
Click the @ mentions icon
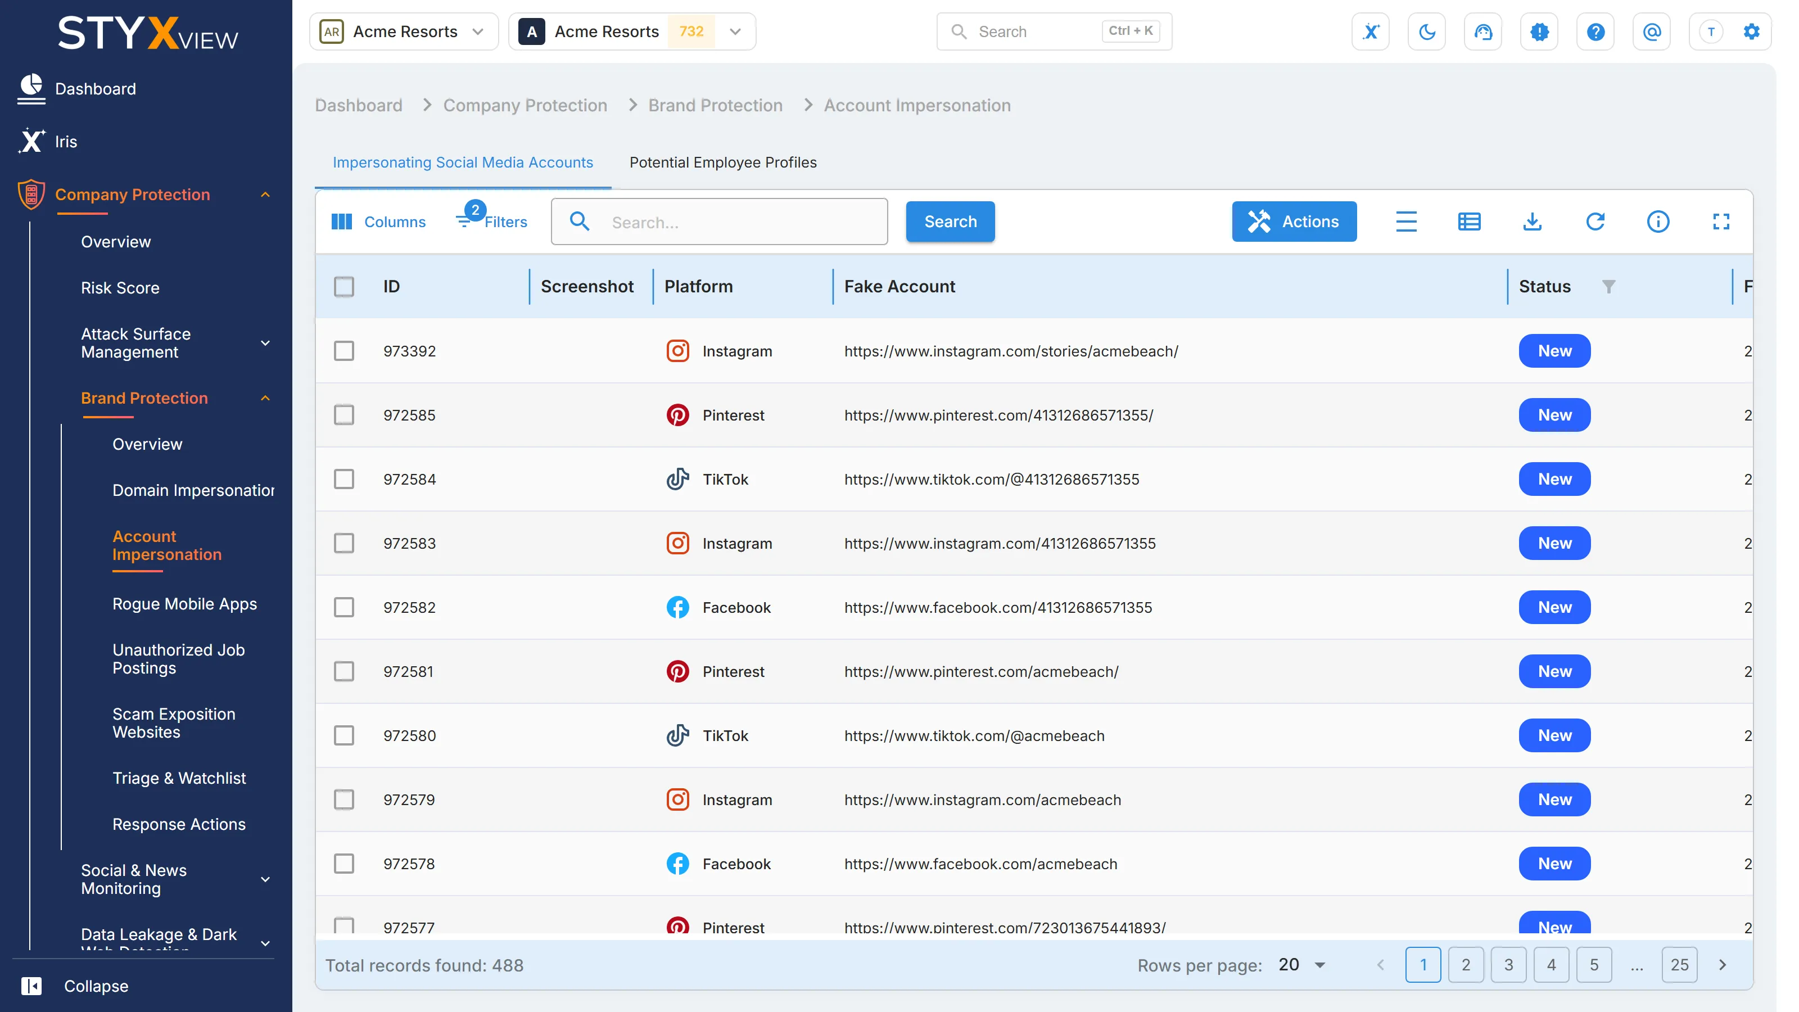1652,31
